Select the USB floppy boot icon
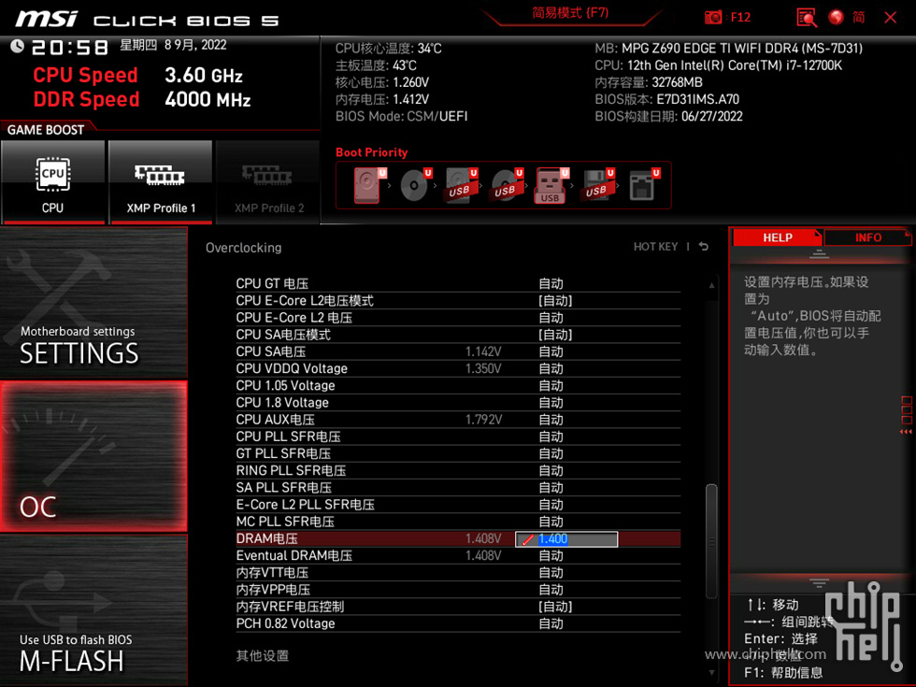 [x=597, y=185]
